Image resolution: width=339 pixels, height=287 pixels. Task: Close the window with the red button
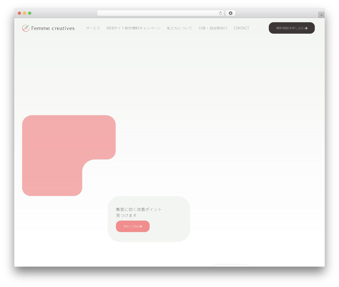point(19,13)
